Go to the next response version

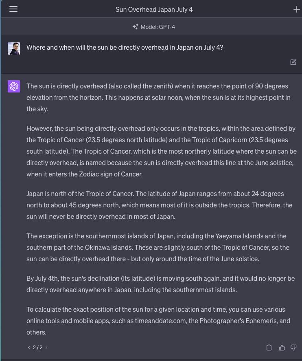[46, 348]
